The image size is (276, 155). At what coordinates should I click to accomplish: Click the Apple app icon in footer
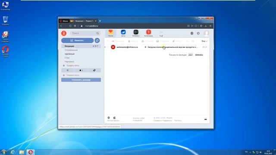click(114, 118)
